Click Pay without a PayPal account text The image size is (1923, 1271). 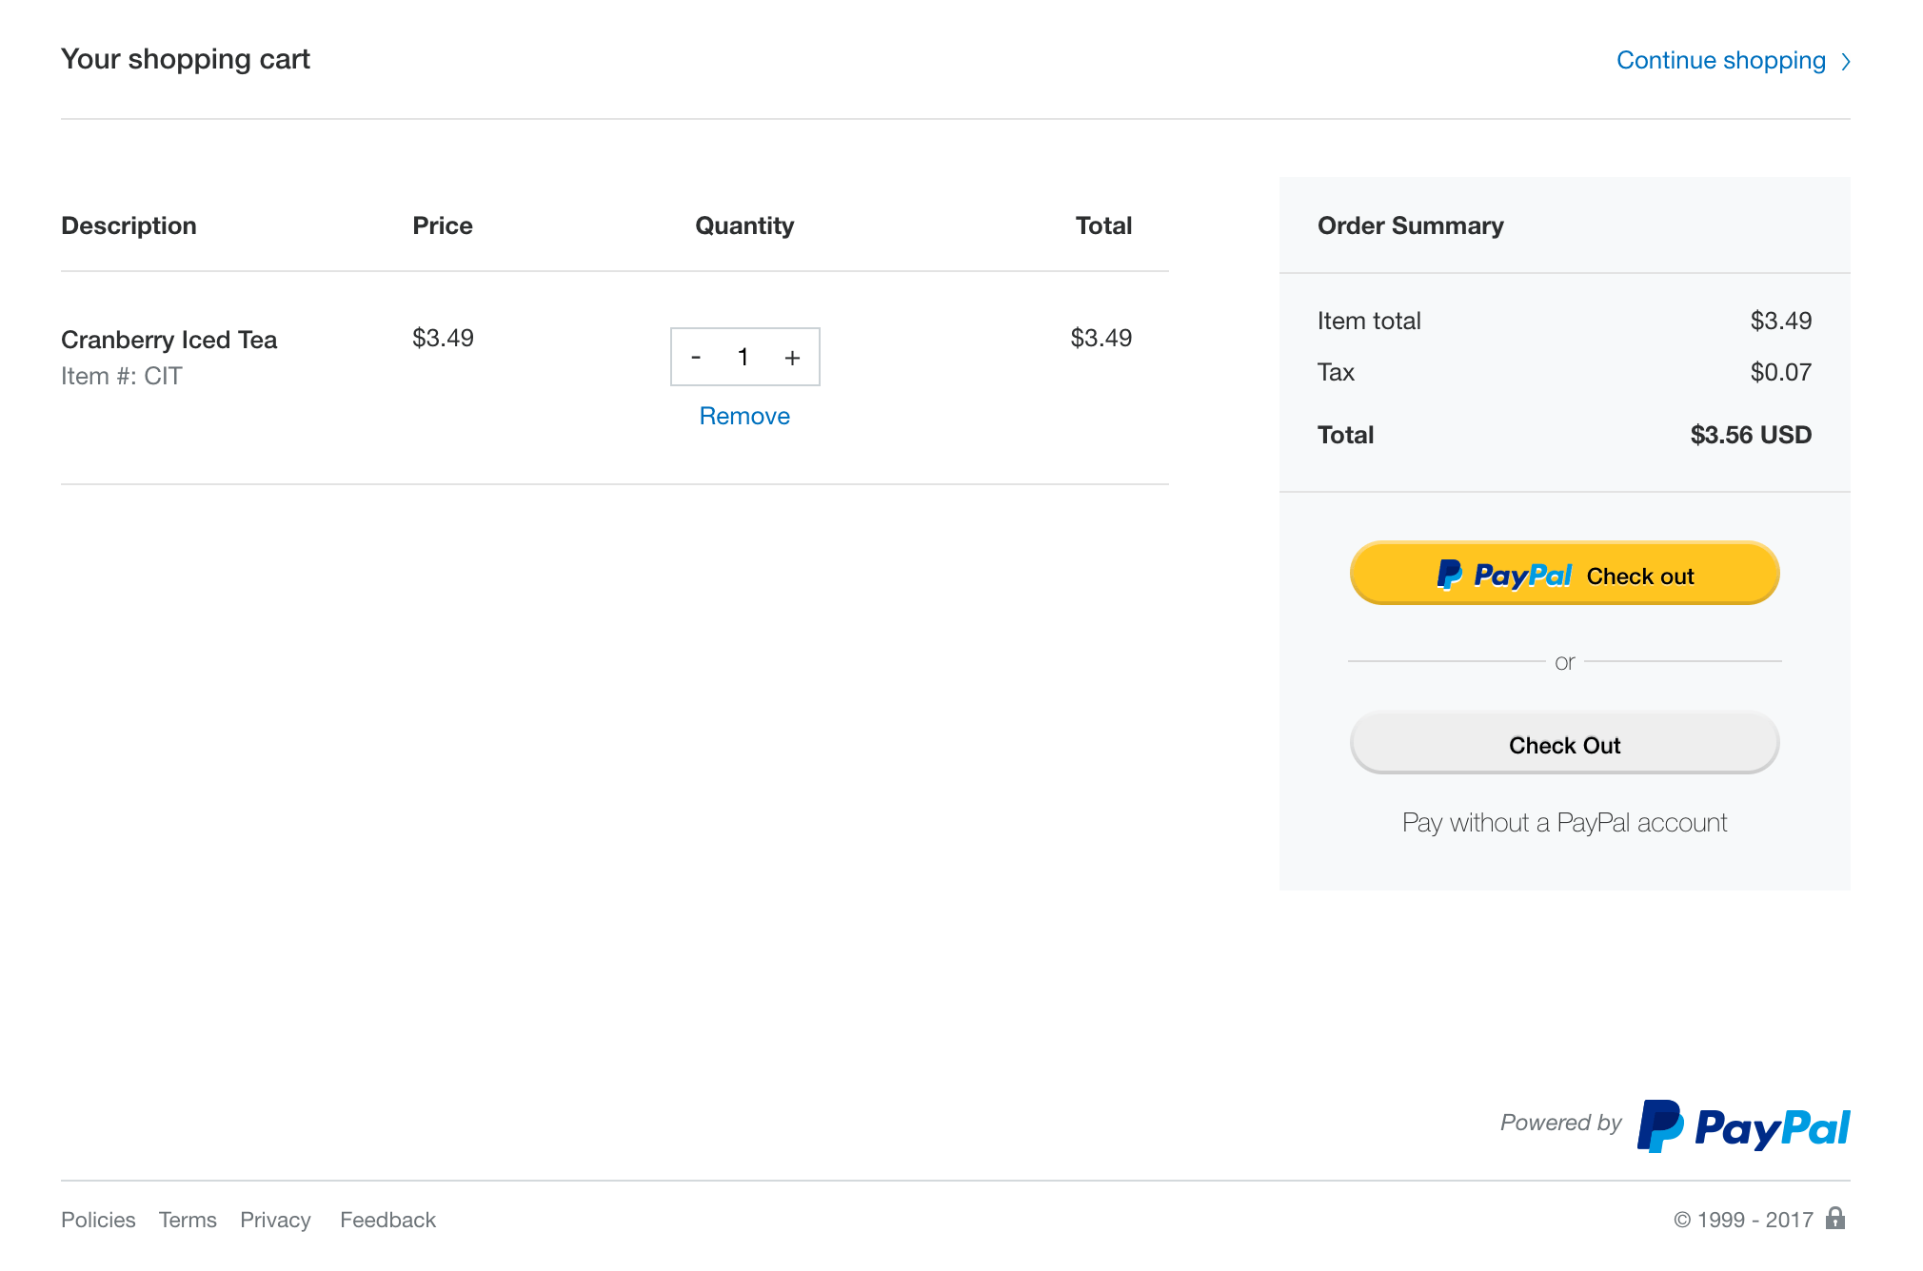1564,822
